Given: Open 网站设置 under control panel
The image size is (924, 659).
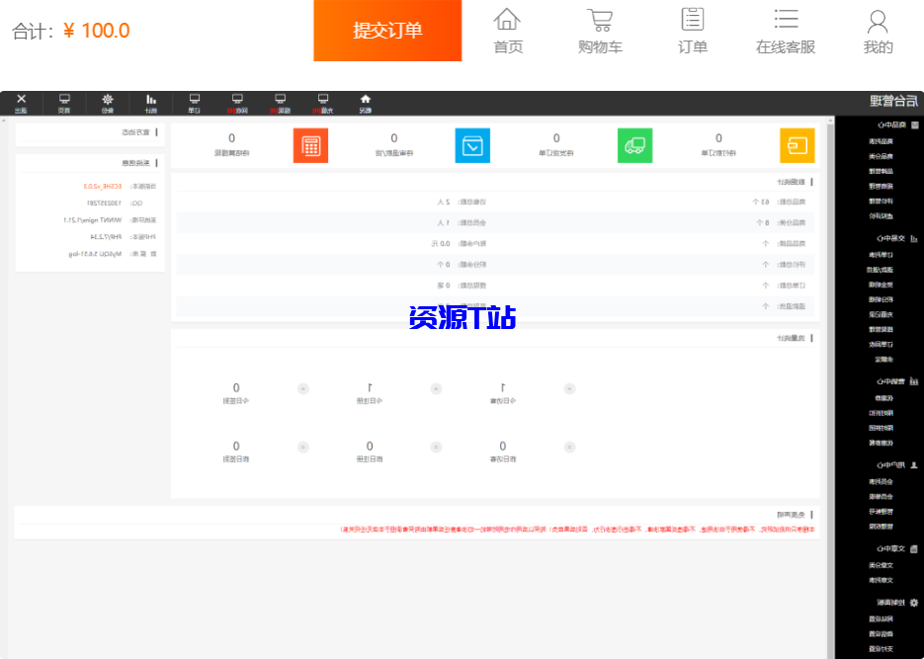Looking at the screenshot, I should point(880,619).
